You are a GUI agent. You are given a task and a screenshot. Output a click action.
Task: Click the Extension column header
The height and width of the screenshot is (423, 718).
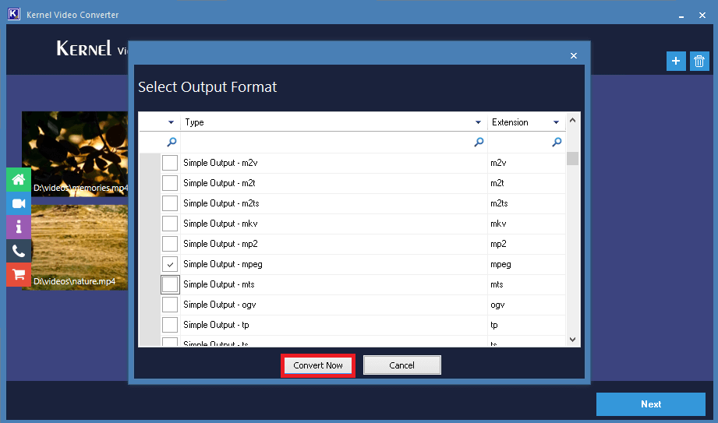click(x=526, y=122)
